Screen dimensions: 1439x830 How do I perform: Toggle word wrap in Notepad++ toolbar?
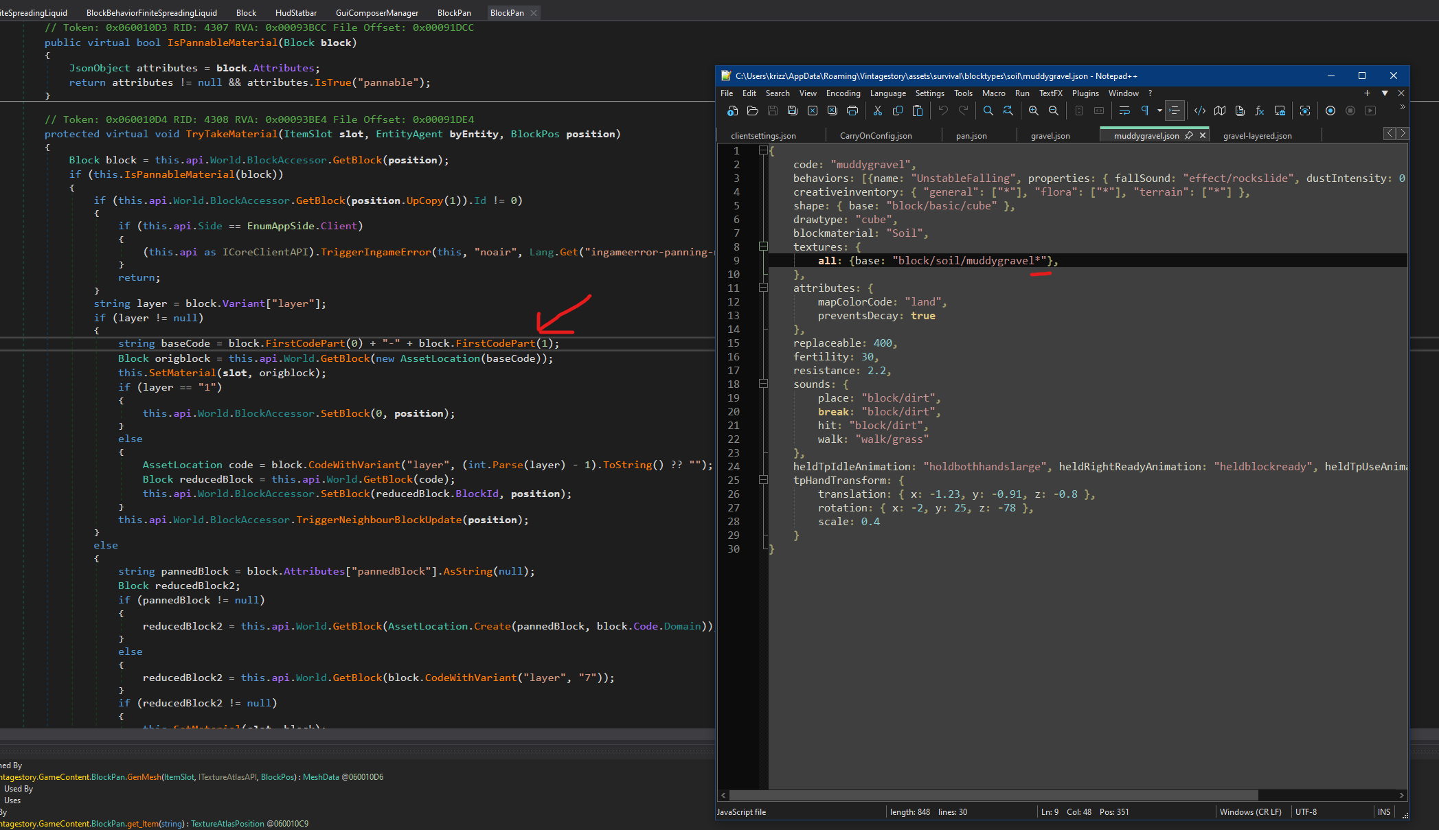pos(1124,111)
